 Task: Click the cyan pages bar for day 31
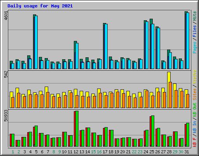coord(188,41)
